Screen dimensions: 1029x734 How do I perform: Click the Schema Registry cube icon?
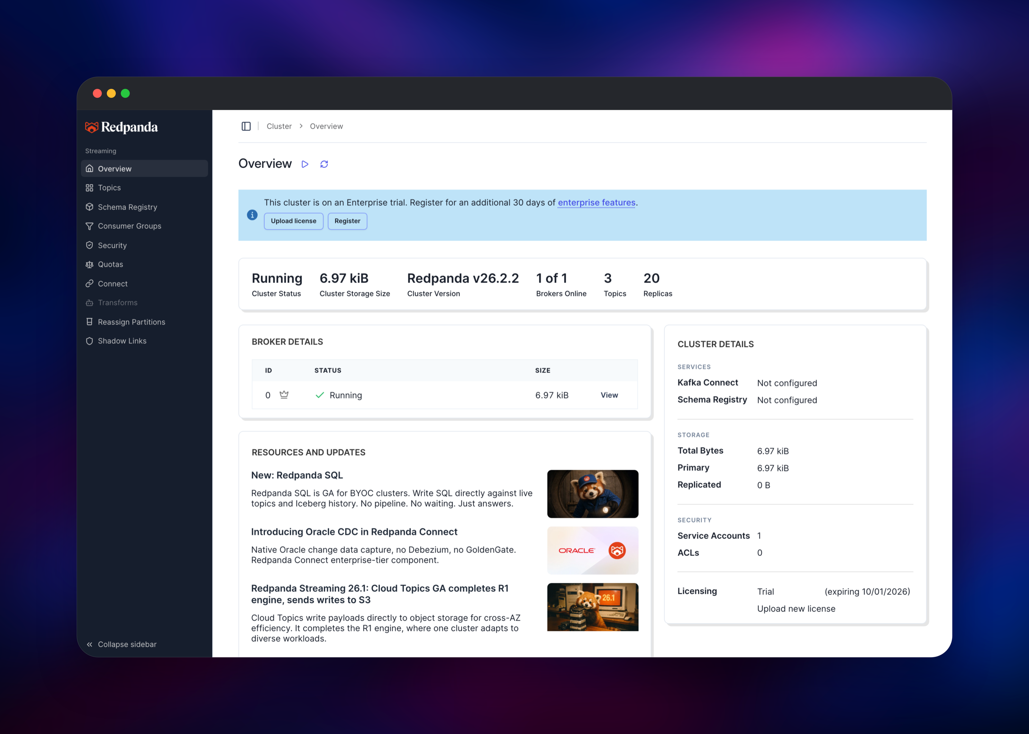(89, 207)
